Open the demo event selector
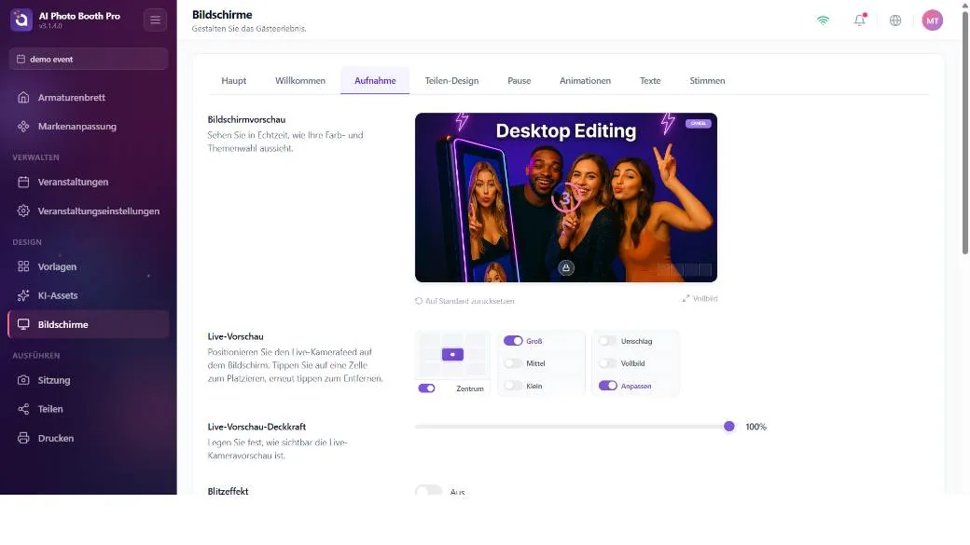The height and width of the screenshot is (545, 970). coord(89,59)
